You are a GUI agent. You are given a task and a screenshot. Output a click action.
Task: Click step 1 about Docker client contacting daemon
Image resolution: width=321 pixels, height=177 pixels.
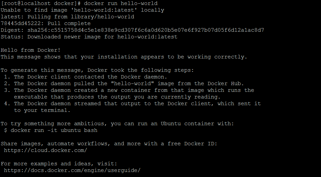pyautogui.click(x=85, y=77)
